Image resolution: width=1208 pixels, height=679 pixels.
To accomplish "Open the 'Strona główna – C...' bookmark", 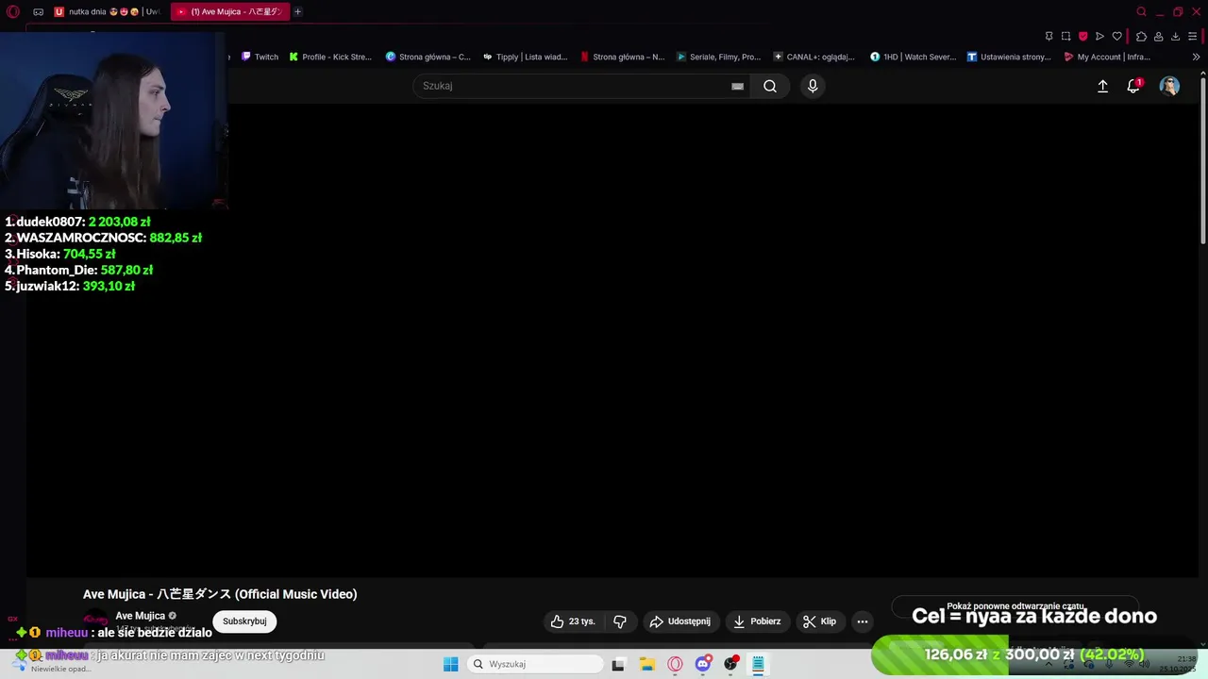I will coord(428,57).
